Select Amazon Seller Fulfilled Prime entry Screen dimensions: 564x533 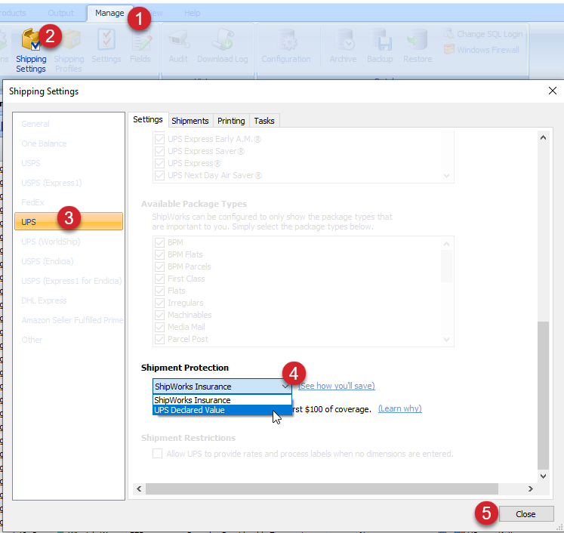coord(69,320)
